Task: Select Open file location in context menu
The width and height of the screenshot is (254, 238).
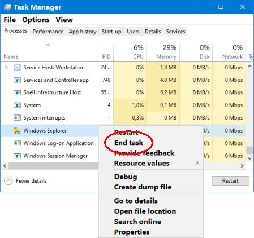Action: click(145, 211)
